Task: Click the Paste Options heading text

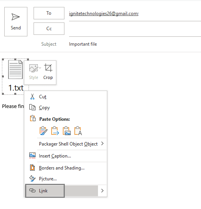Action: (x=55, y=119)
